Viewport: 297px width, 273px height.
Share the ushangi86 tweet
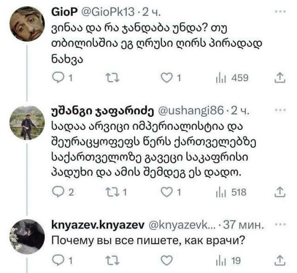279,191
